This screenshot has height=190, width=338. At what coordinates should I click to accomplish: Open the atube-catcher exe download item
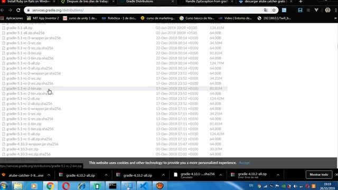point(23,175)
